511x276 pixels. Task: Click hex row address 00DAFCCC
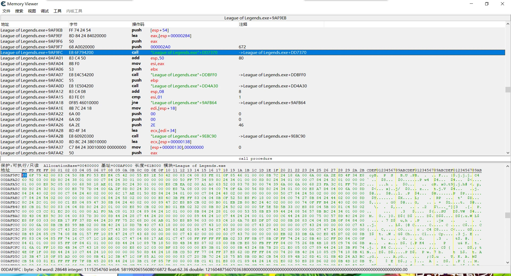click(10, 243)
